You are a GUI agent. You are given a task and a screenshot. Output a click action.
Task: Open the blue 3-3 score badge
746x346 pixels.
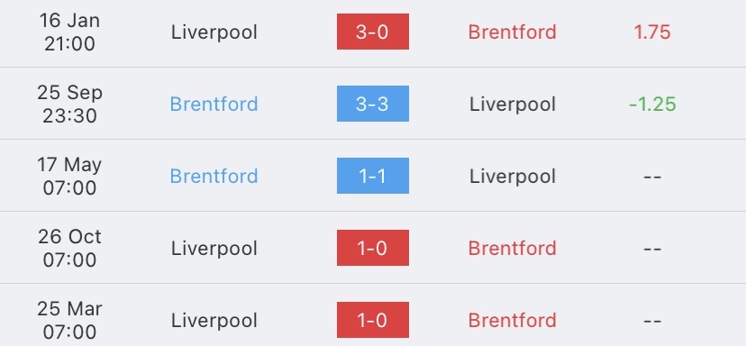(x=372, y=104)
